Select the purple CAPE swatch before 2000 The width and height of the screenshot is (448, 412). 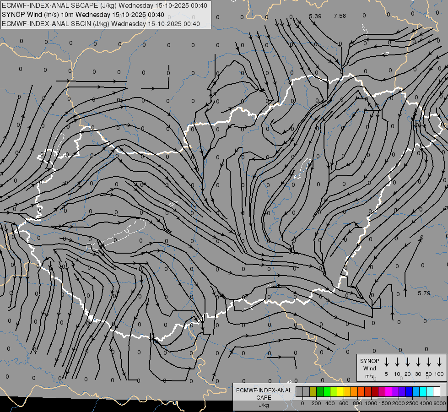pos(395,391)
